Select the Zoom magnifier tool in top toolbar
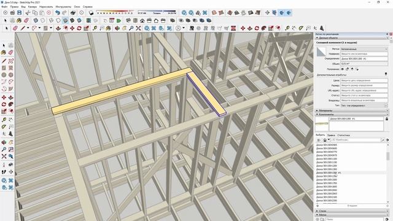The width and height of the screenshot is (393, 221). [x=131, y=28]
